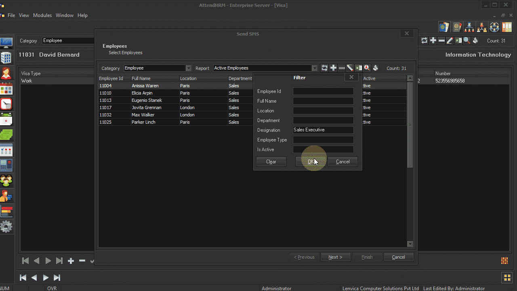The image size is (517, 291).
Task: Go to next record in bottom navigation bar
Action: coord(46,278)
